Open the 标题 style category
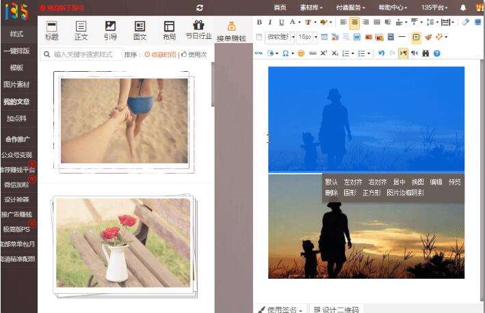 (51, 31)
